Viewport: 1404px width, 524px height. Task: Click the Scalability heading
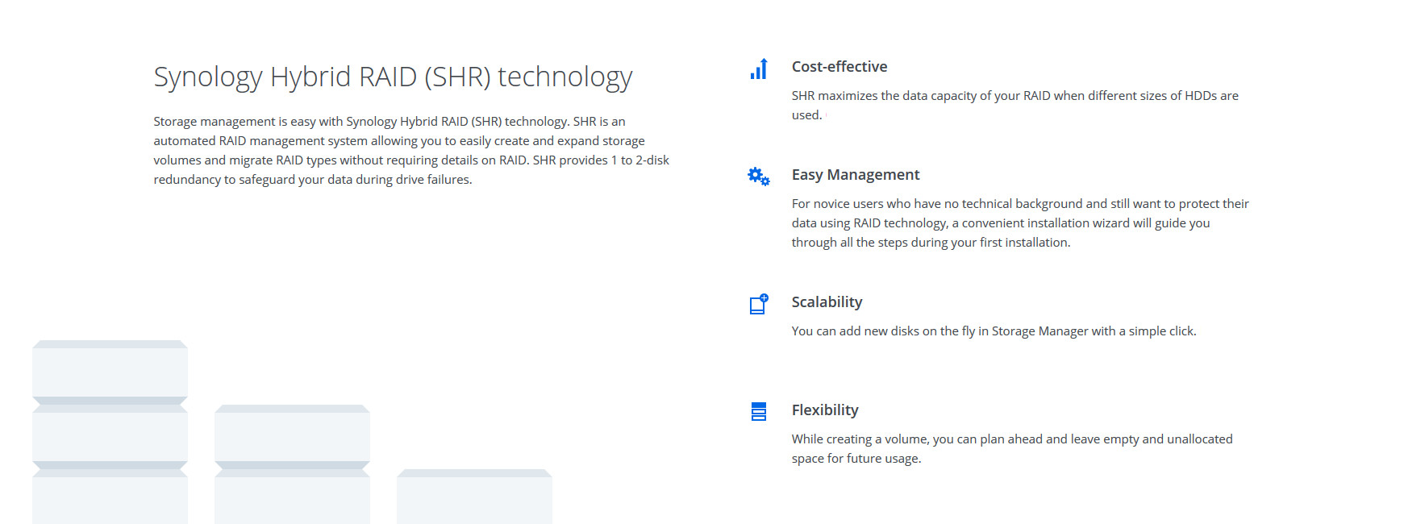[827, 302]
